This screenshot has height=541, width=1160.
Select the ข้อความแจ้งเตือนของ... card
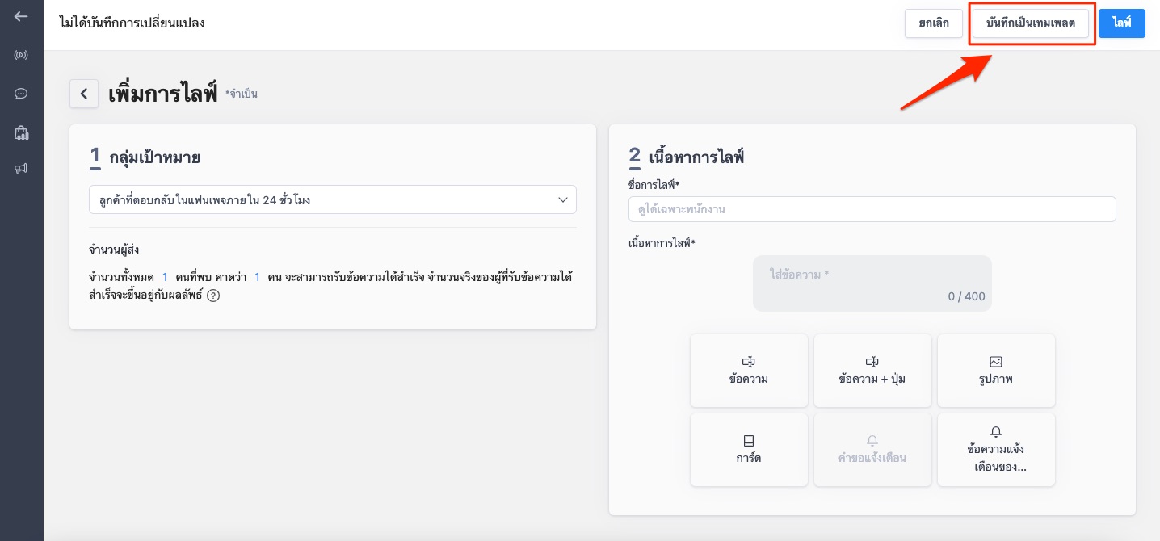[x=996, y=450]
